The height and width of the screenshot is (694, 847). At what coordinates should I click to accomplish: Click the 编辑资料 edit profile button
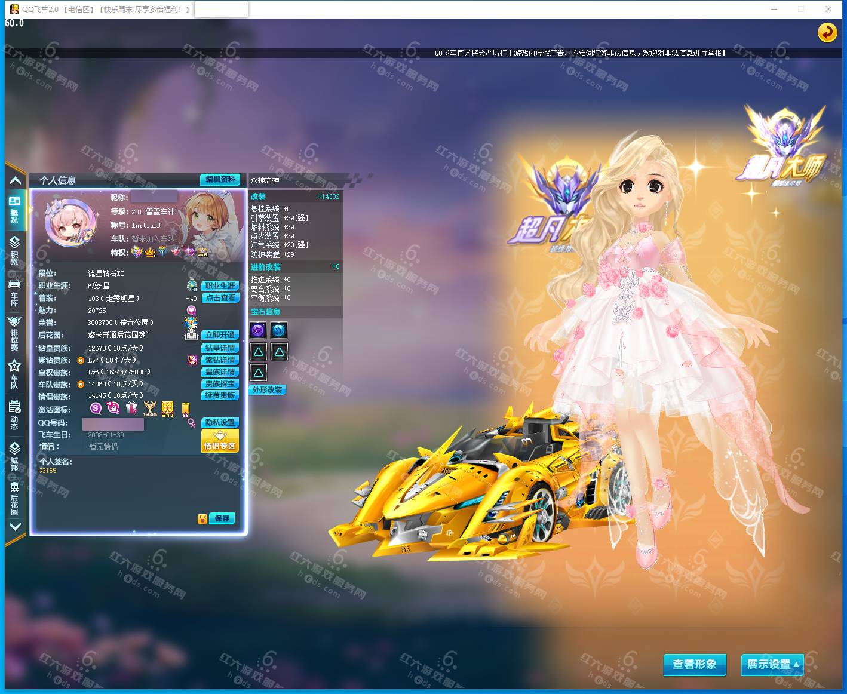pyautogui.click(x=220, y=179)
